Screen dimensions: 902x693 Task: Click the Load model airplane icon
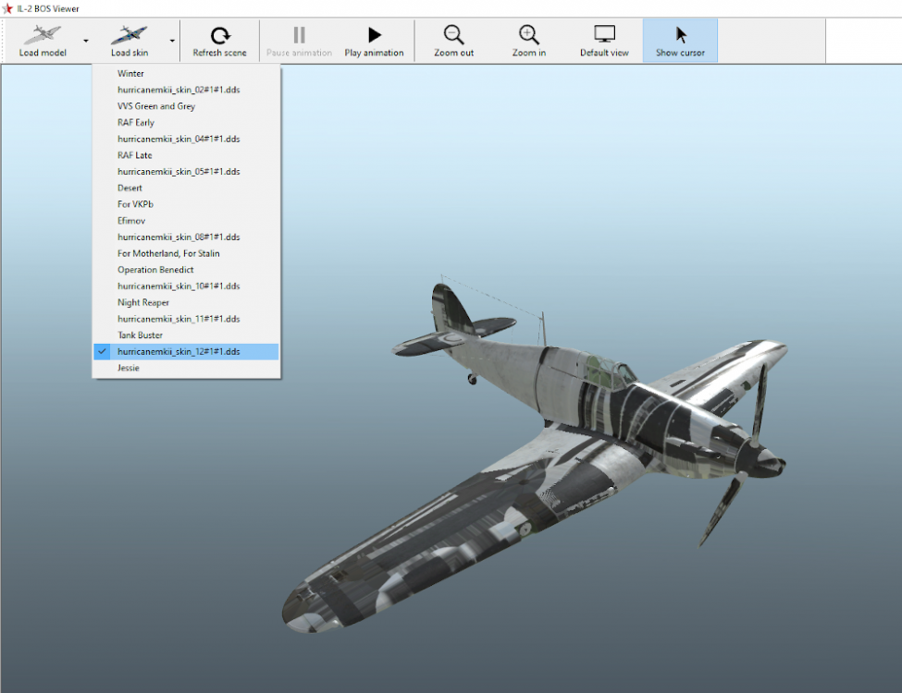[42, 35]
